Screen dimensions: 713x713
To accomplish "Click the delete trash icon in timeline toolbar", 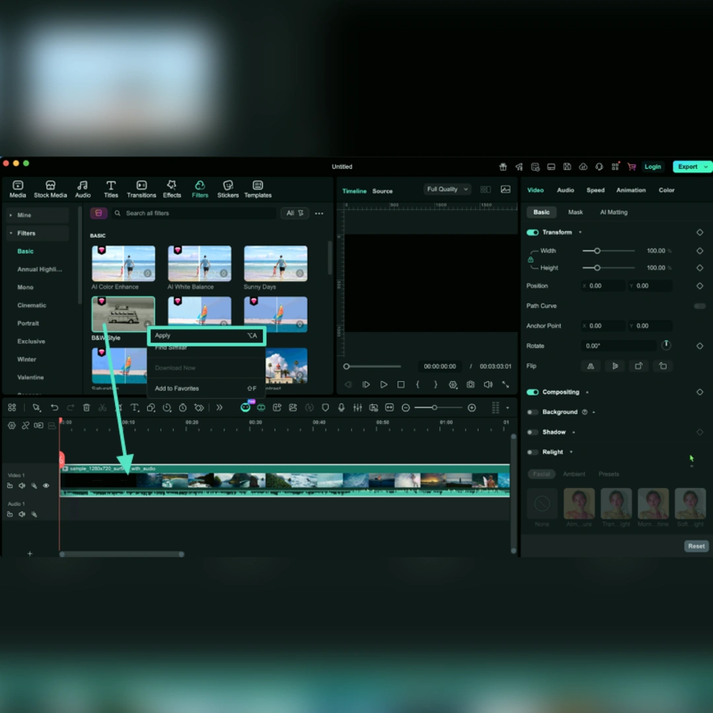I will click(86, 407).
